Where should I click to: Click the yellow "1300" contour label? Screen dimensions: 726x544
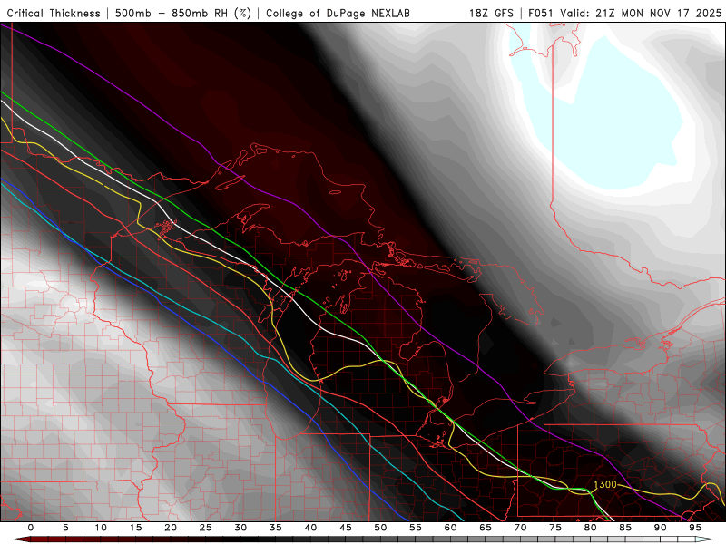(x=604, y=484)
